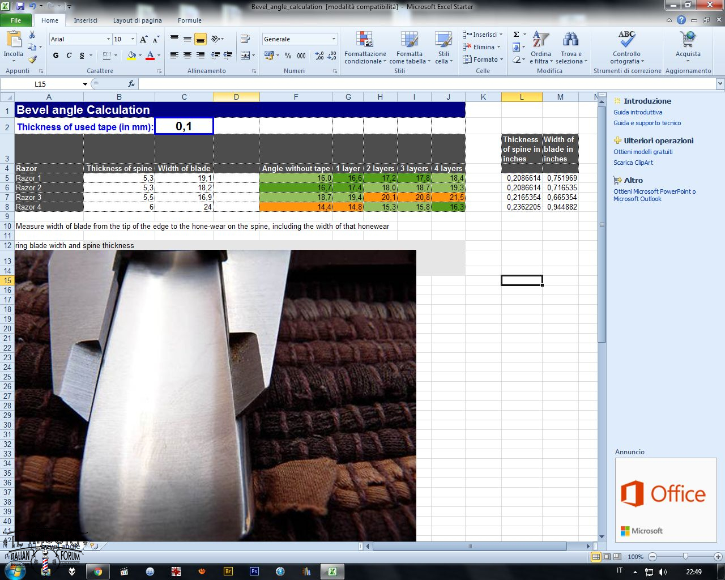Select the tape thickness cell 0,1

[184, 126]
